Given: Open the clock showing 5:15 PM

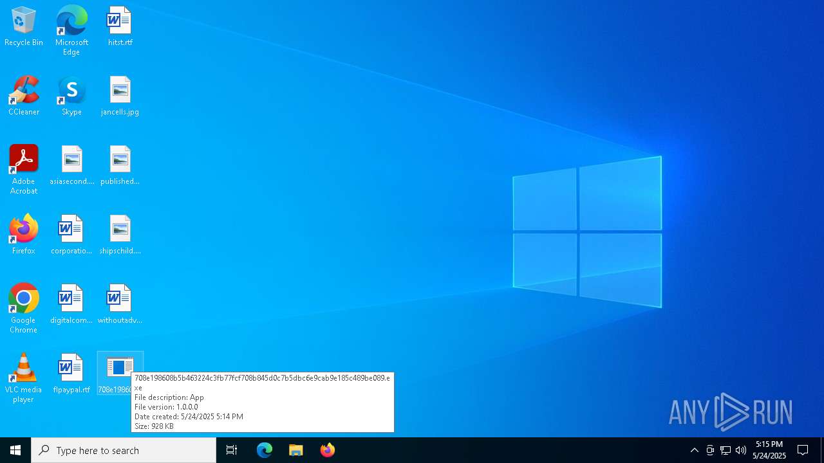Looking at the screenshot, I should point(769,450).
